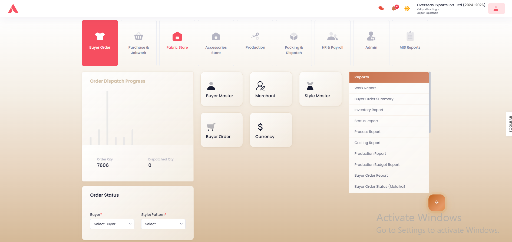Open the HR & Payroll module
512x242 pixels.
332,43
